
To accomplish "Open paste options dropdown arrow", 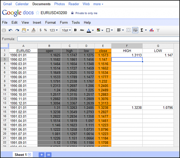I will [28, 30].
